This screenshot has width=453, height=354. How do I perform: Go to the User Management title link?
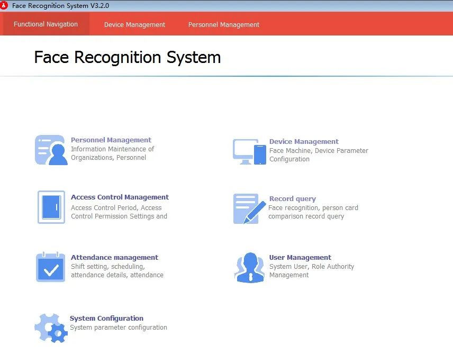tap(300, 258)
